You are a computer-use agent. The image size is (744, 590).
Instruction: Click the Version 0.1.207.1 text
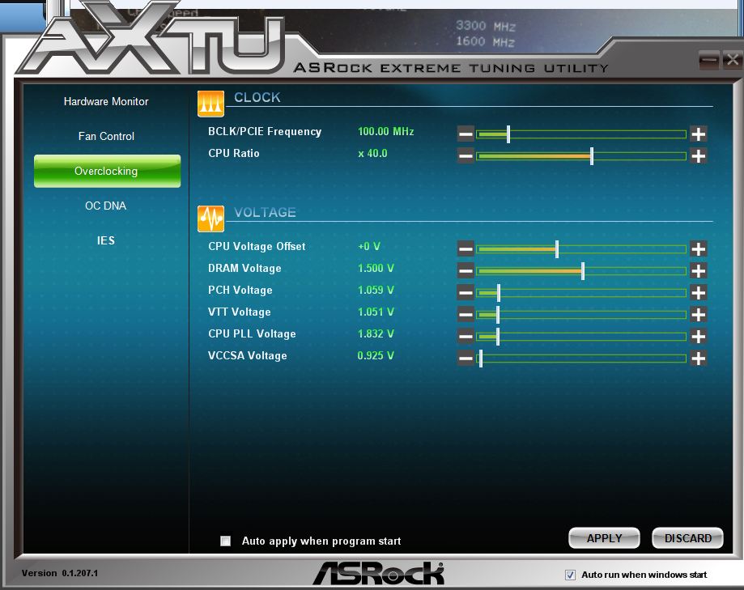(x=60, y=573)
